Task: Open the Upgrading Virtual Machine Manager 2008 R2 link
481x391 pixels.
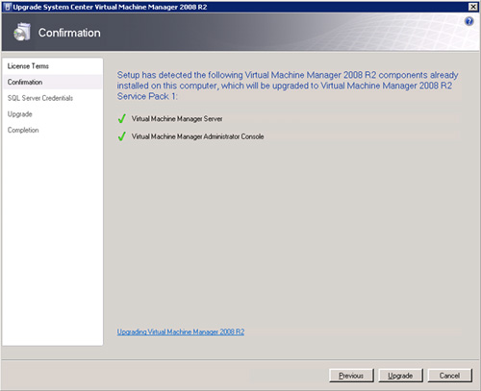Action: click(x=181, y=332)
